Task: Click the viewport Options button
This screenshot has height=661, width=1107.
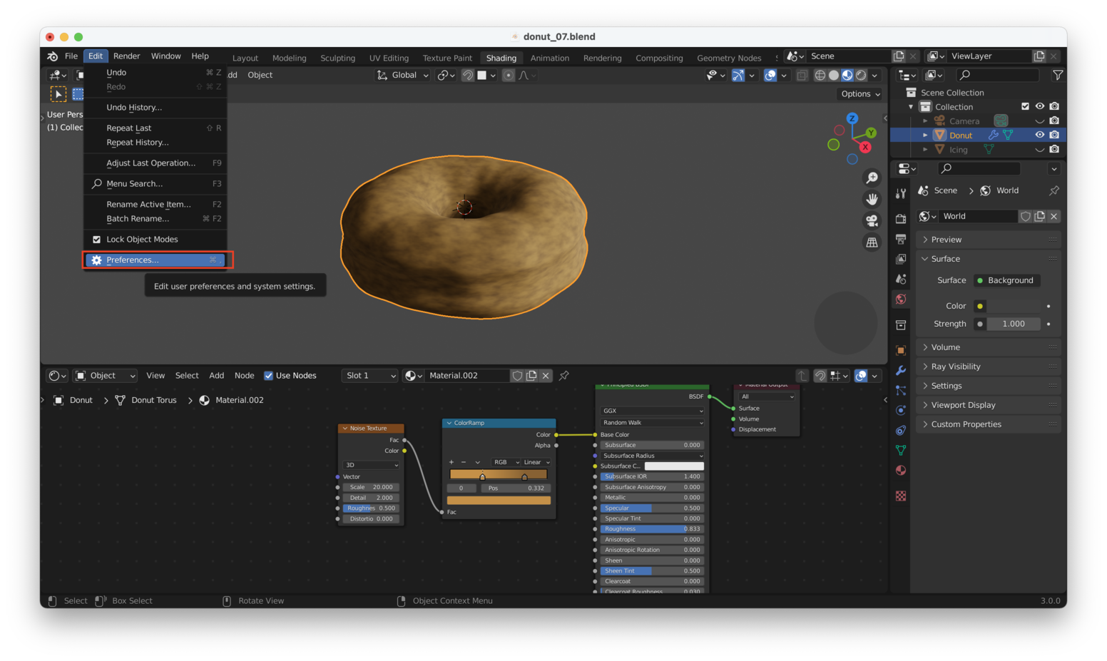Action: point(859,94)
